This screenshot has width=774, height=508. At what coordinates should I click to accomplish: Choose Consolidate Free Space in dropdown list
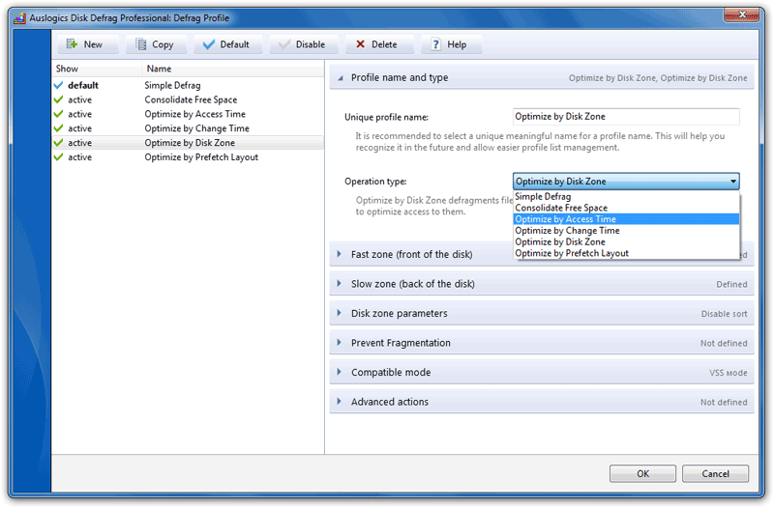coord(561,208)
